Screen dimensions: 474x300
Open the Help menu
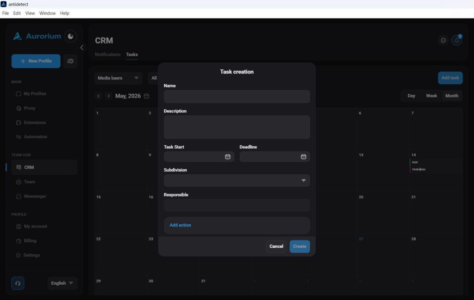click(64, 13)
